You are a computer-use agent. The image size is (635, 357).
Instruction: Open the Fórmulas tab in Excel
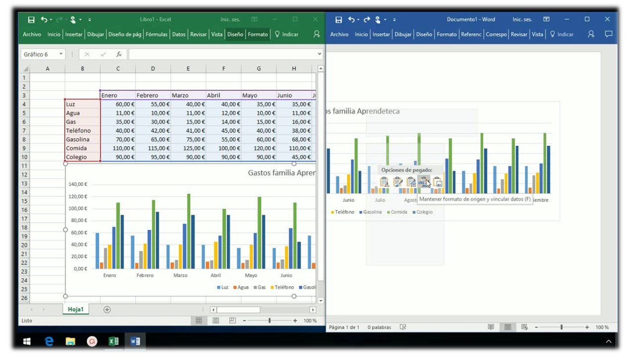click(x=156, y=34)
